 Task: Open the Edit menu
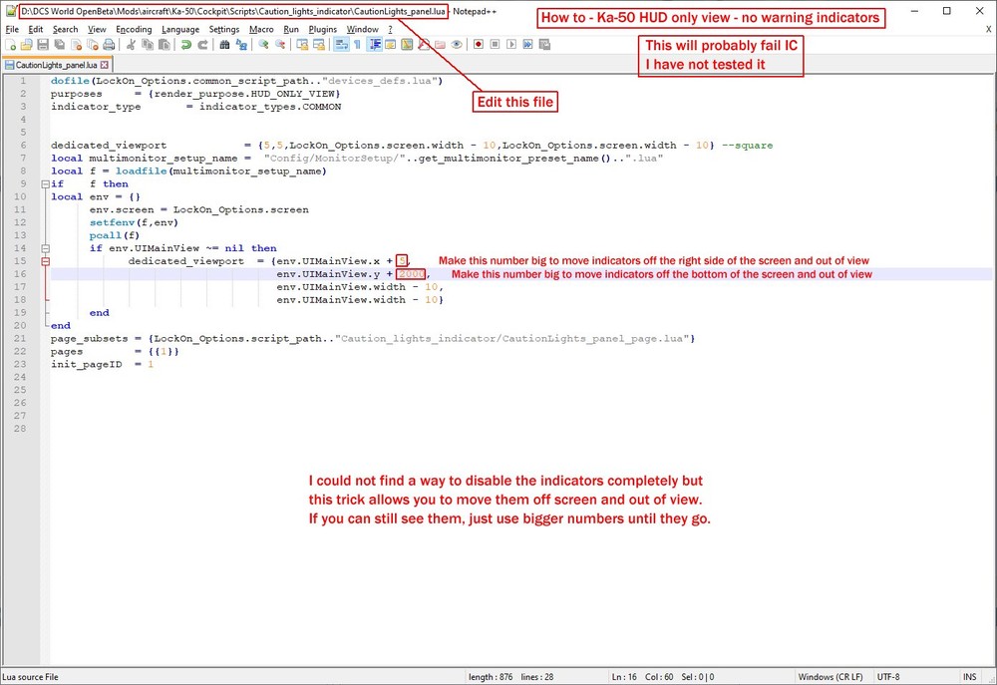click(x=36, y=29)
